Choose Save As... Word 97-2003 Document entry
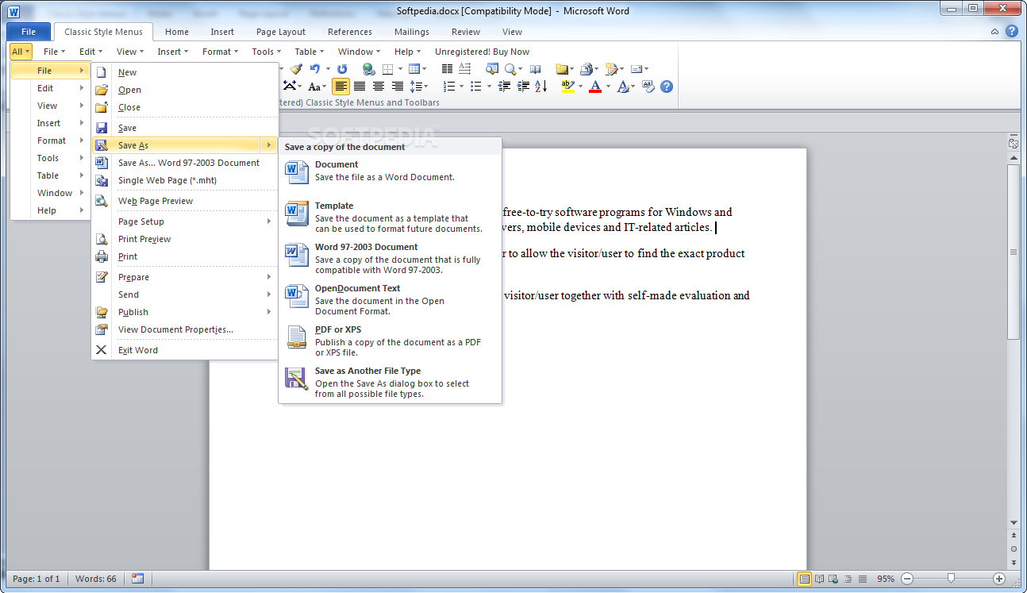Image resolution: width=1027 pixels, height=593 pixels. (x=185, y=163)
